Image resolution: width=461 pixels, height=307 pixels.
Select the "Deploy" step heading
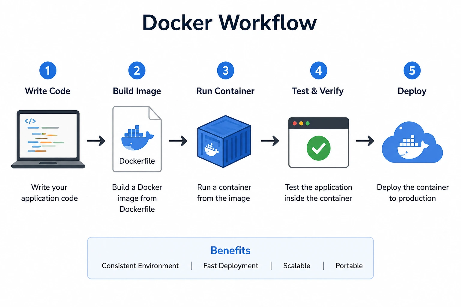412,91
